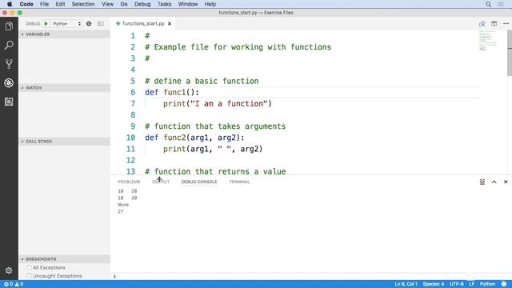Open the debug console icon in debug toolbar
The width and height of the screenshot is (512, 288).
[101, 24]
